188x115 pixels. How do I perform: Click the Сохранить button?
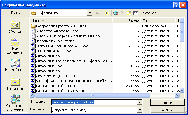pyautogui.click(x=168, y=103)
